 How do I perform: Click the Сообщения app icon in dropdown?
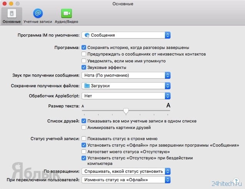pyautogui.click(x=87, y=35)
